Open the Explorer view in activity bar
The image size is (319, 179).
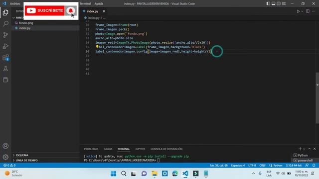[5, 12]
